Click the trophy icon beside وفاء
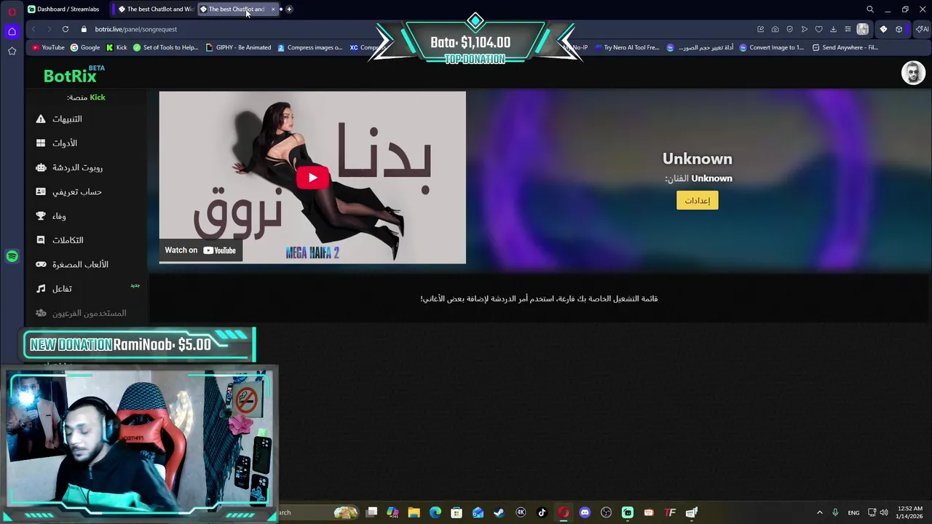This screenshot has height=524, width=932. [x=41, y=216]
